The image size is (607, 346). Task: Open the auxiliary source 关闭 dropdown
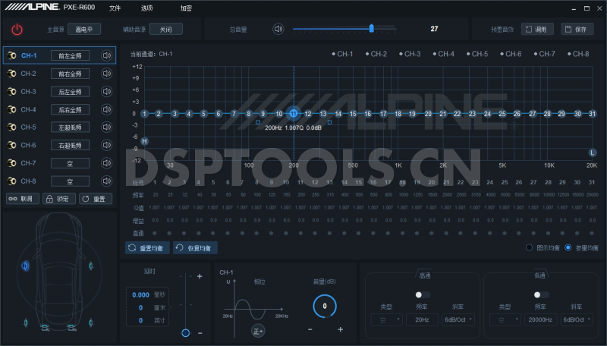165,29
